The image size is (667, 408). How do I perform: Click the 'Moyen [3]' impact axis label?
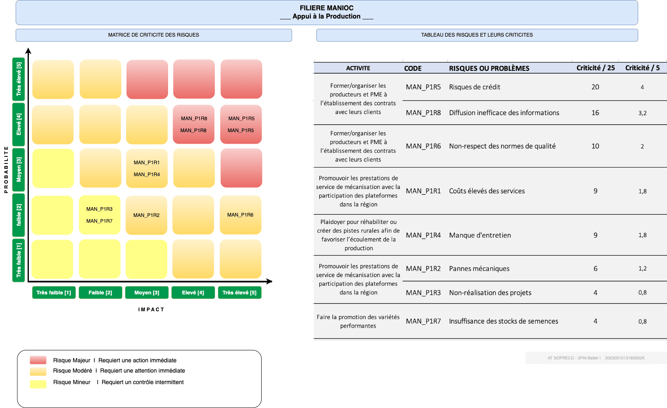coord(147,293)
